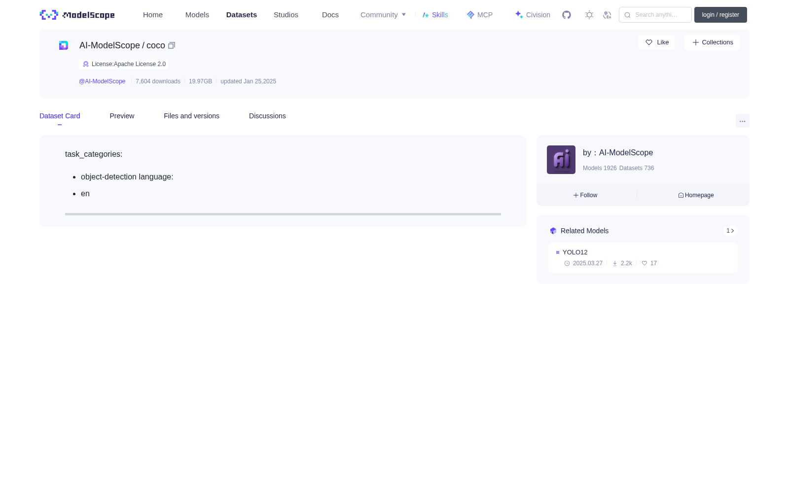Click the horizontal bar below dataset card
Image resolution: width=789 pixels, height=493 pixels.
[x=283, y=214]
